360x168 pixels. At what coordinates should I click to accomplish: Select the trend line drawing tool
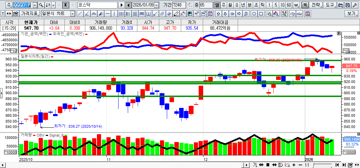tap(80, 14)
